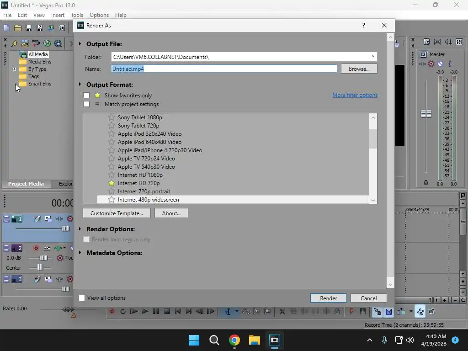Favorite Sony Tablet 1080p star

(112, 117)
